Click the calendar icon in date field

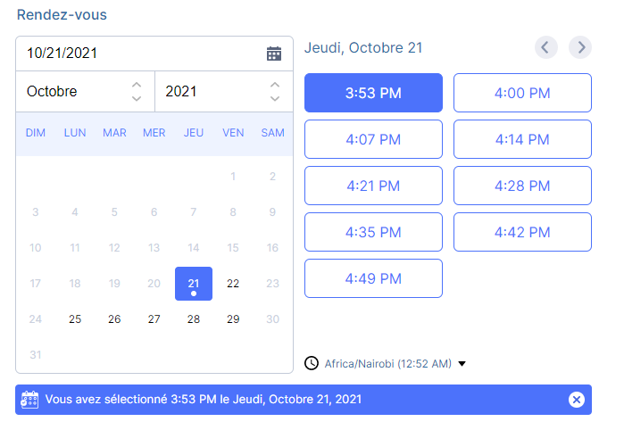pos(274,54)
